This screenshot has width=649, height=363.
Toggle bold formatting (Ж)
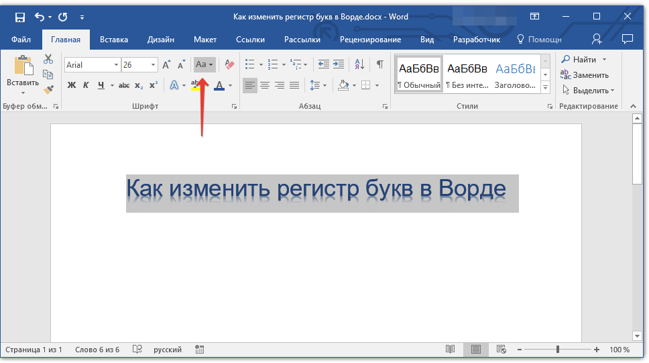71,85
